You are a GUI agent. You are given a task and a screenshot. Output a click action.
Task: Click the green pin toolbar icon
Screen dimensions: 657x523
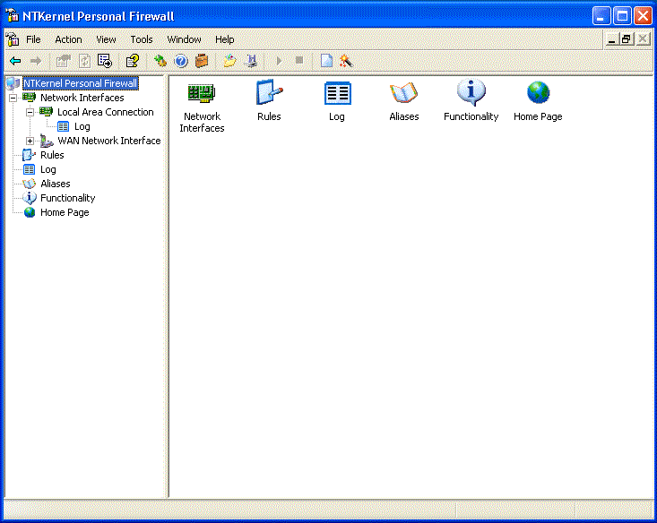click(x=160, y=61)
